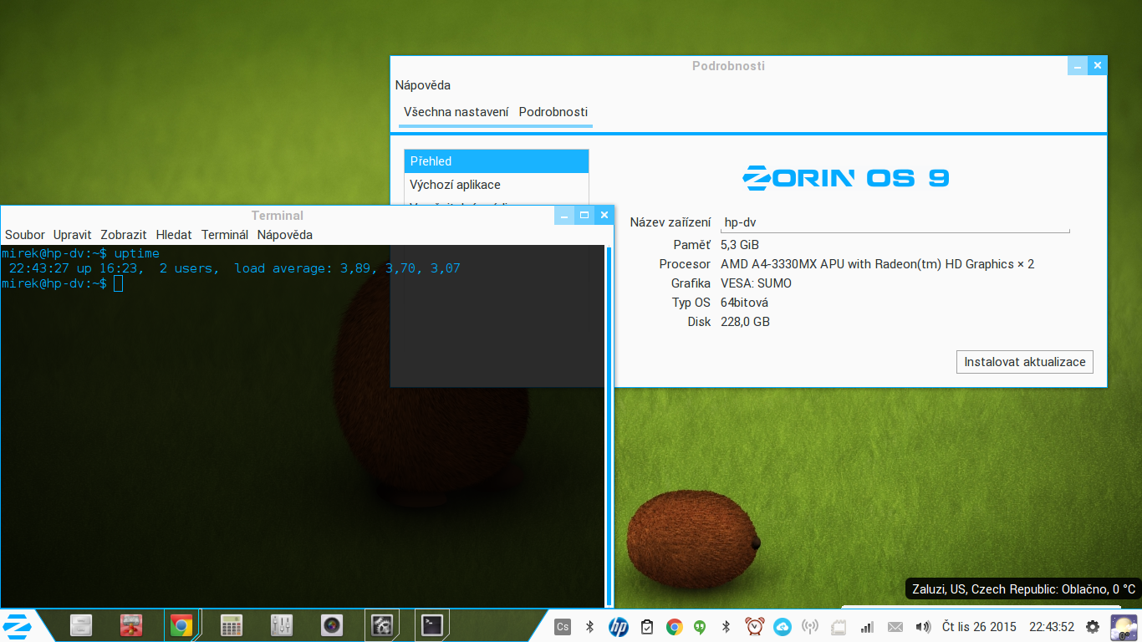Open the Hledat menu in Terminal
This screenshot has width=1142, height=642.
174,235
